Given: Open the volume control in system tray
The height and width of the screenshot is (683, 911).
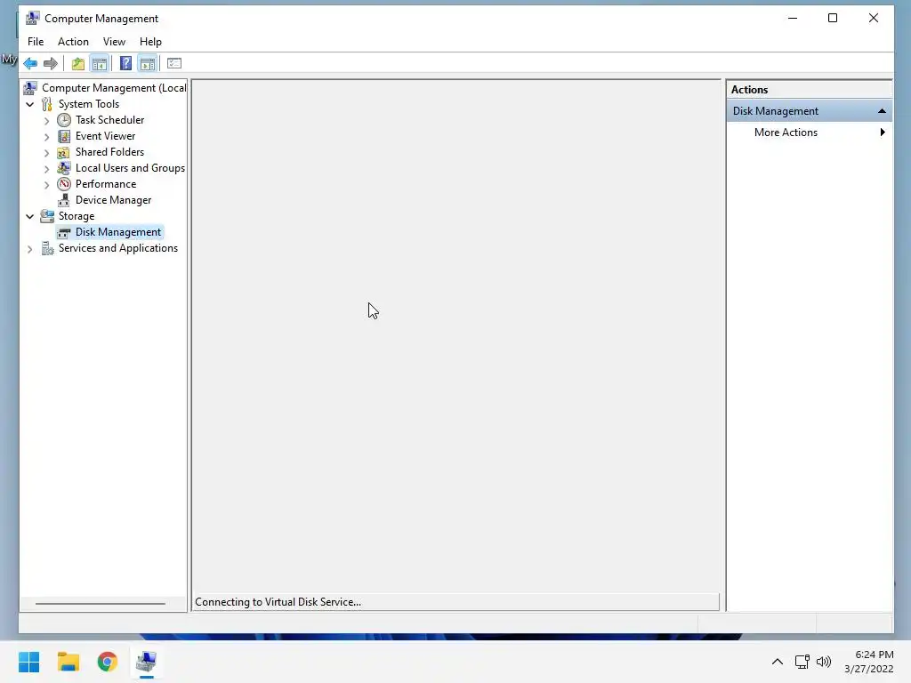Looking at the screenshot, I should pyautogui.click(x=824, y=662).
